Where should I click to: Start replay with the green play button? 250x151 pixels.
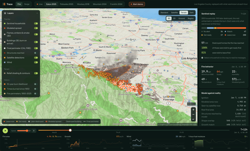[5, 131]
